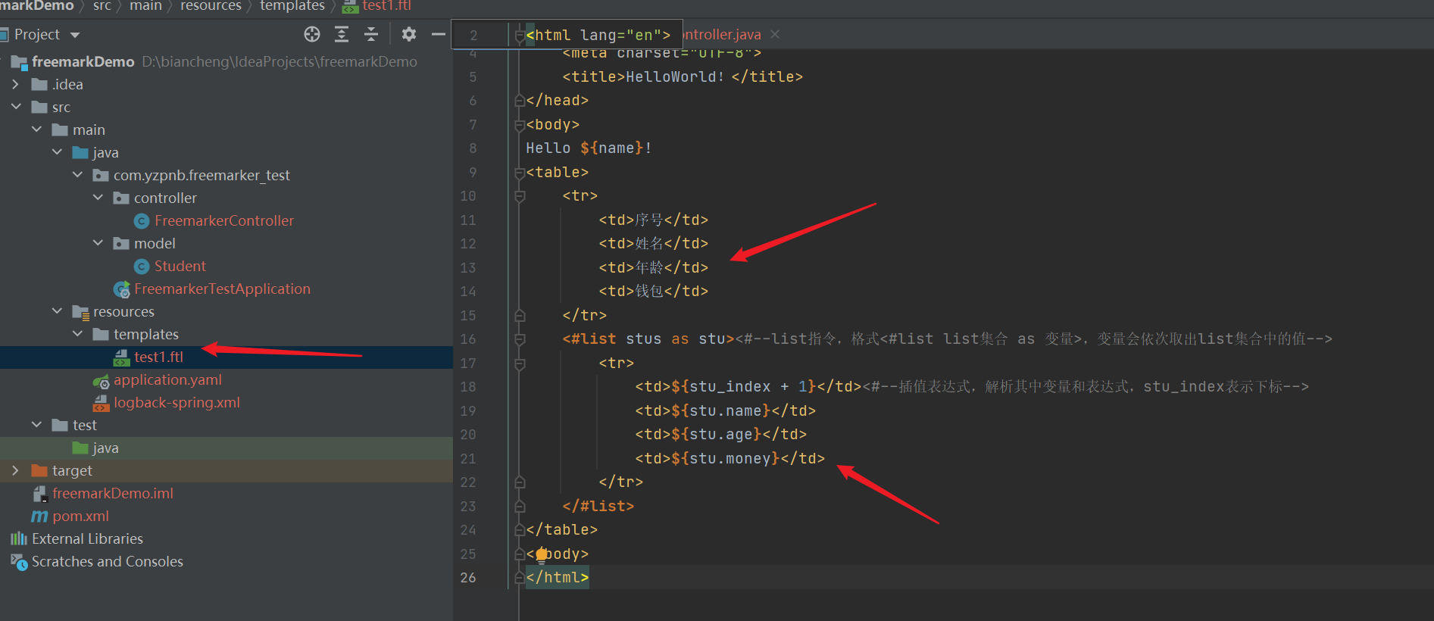
Task: Click 'src' in the breadcrumb path
Action: (102, 6)
